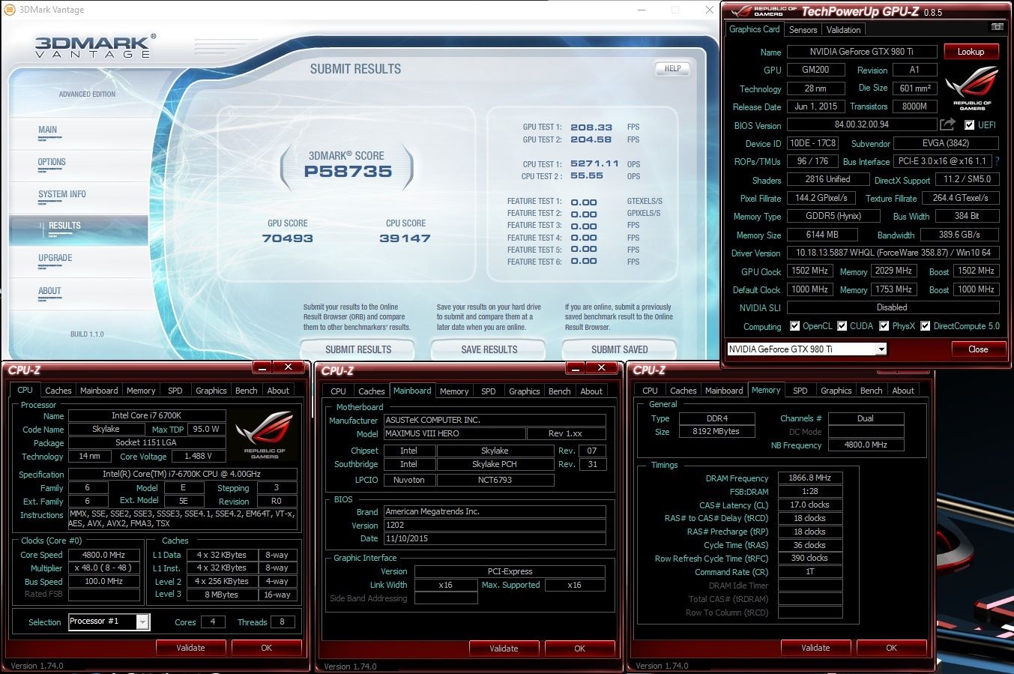Click the SUBMIT RESULTS button in 3DMark
The image size is (1014, 674).
click(x=357, y=349)
